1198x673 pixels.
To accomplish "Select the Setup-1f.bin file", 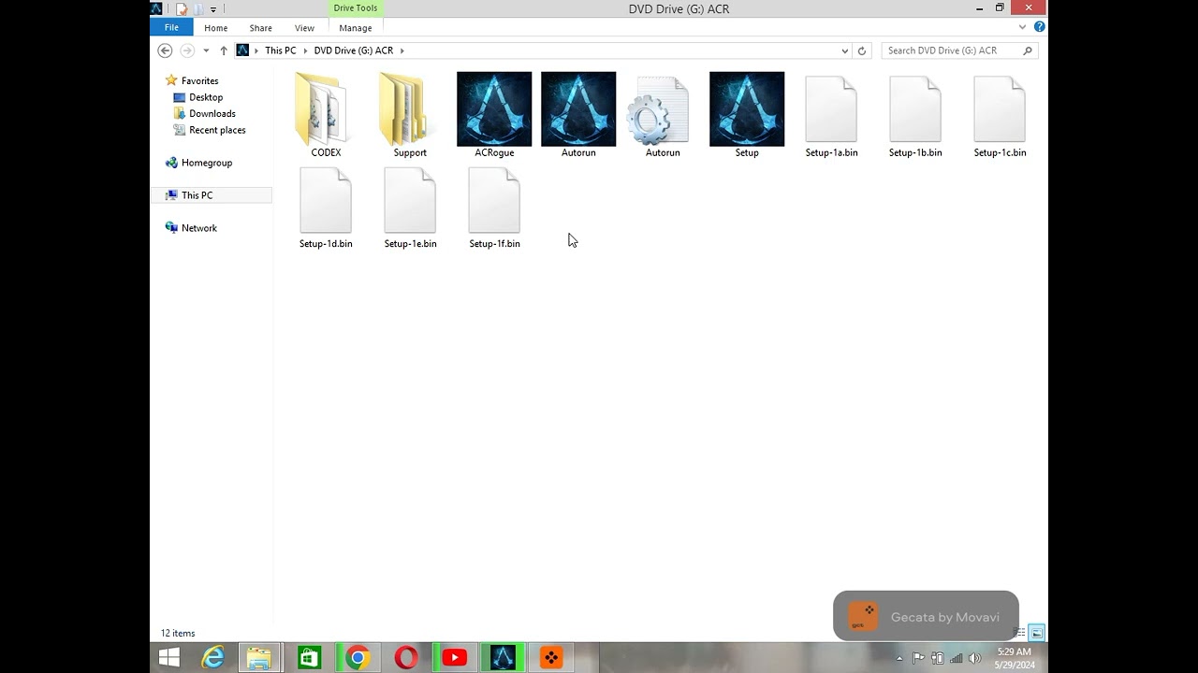I will [494, 208].
